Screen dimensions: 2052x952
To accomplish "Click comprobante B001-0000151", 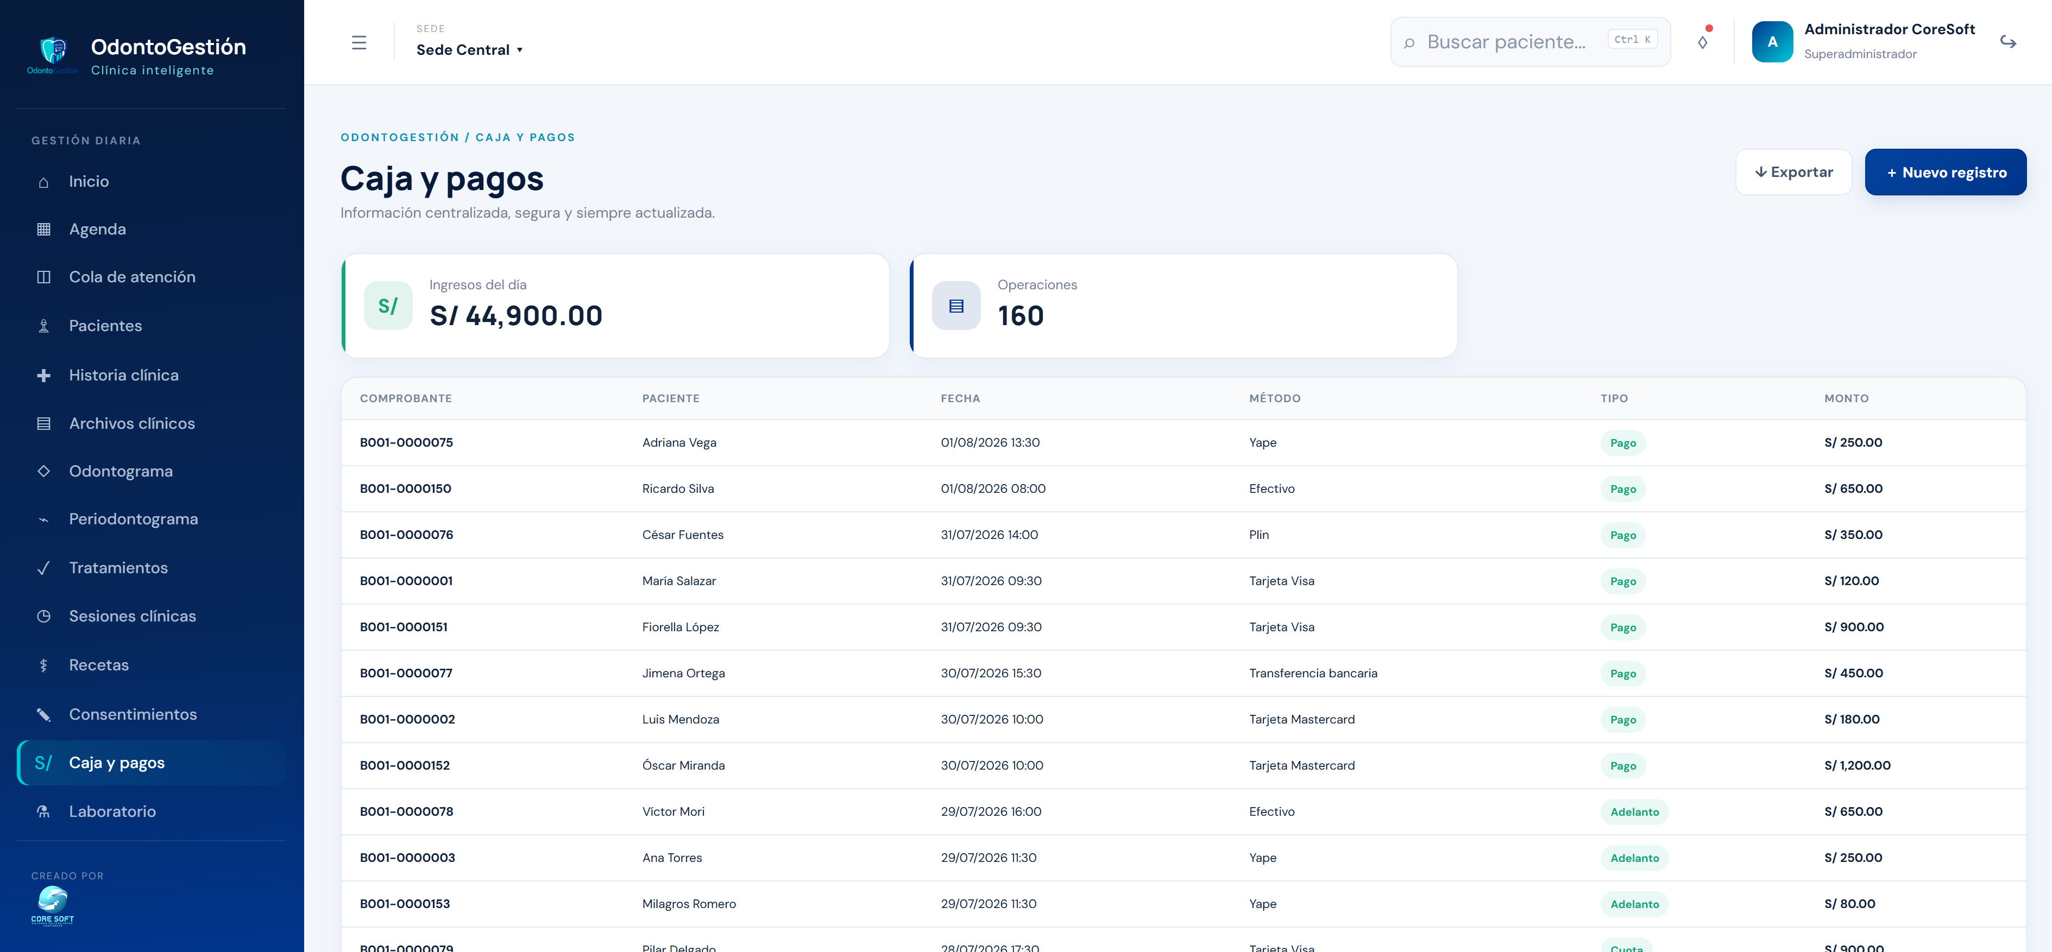I will (x=404, y=627).
